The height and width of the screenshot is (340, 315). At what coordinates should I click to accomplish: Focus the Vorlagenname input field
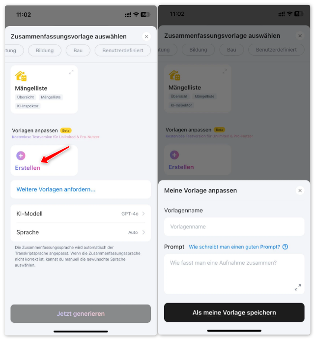(x=234, y=227)
